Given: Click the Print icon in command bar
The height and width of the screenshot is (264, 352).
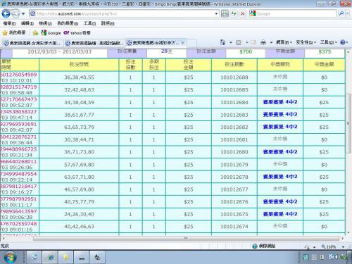Looking at the screenshot, I should 263,42.
